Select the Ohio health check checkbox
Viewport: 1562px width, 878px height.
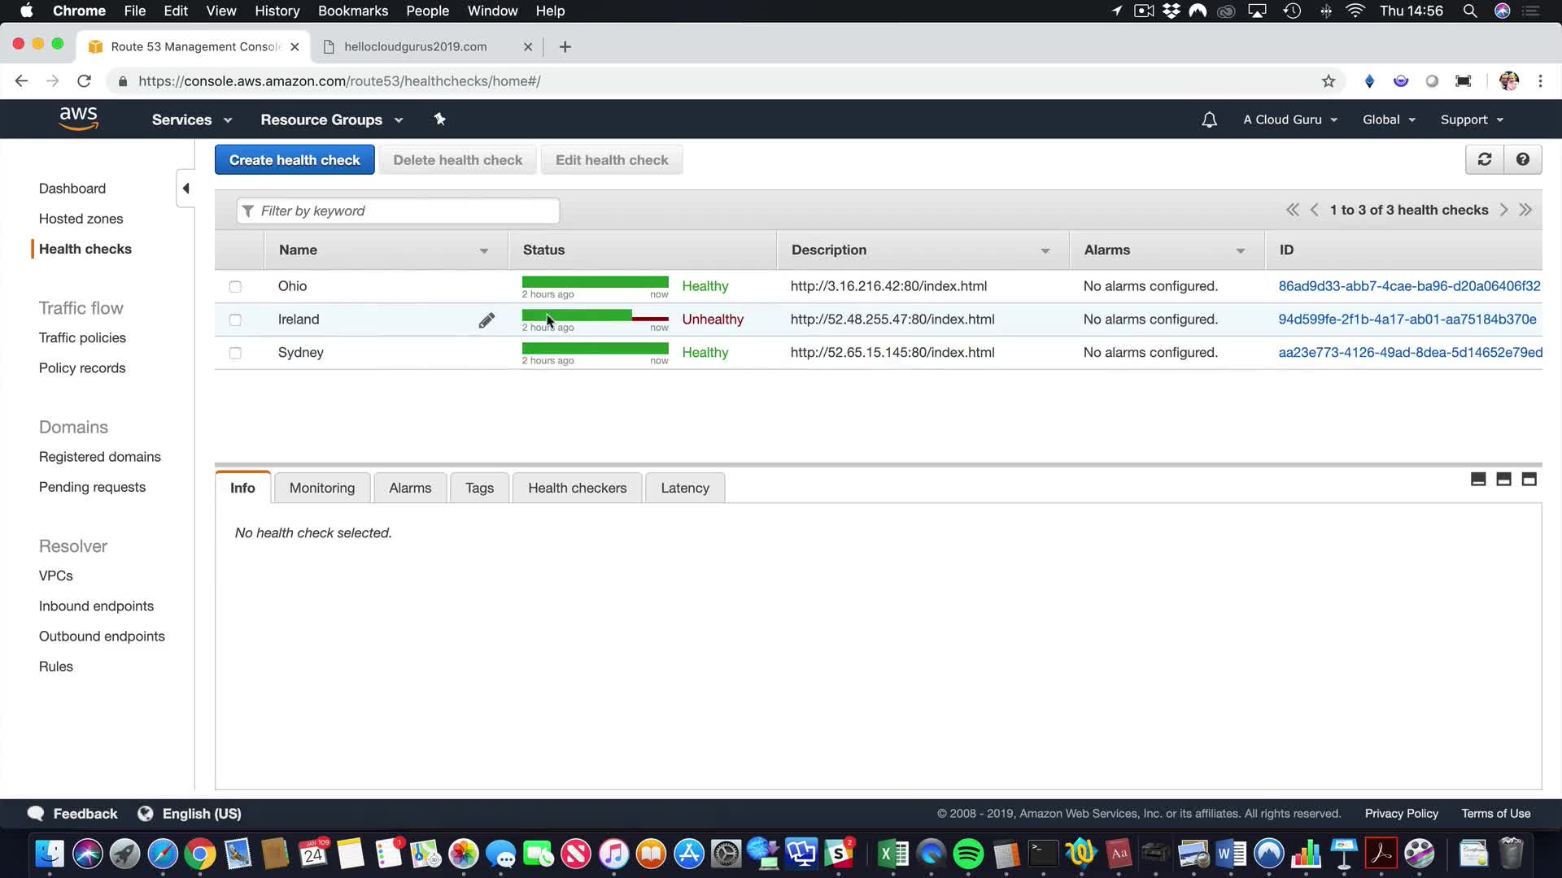click(x=235, y=286)
